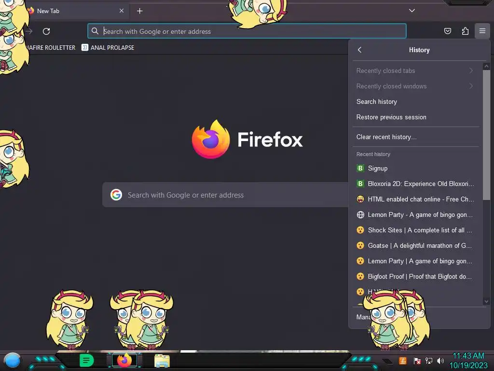Select the New Tab tab
This screenshot has height=371, width=494.
[75, 11]
